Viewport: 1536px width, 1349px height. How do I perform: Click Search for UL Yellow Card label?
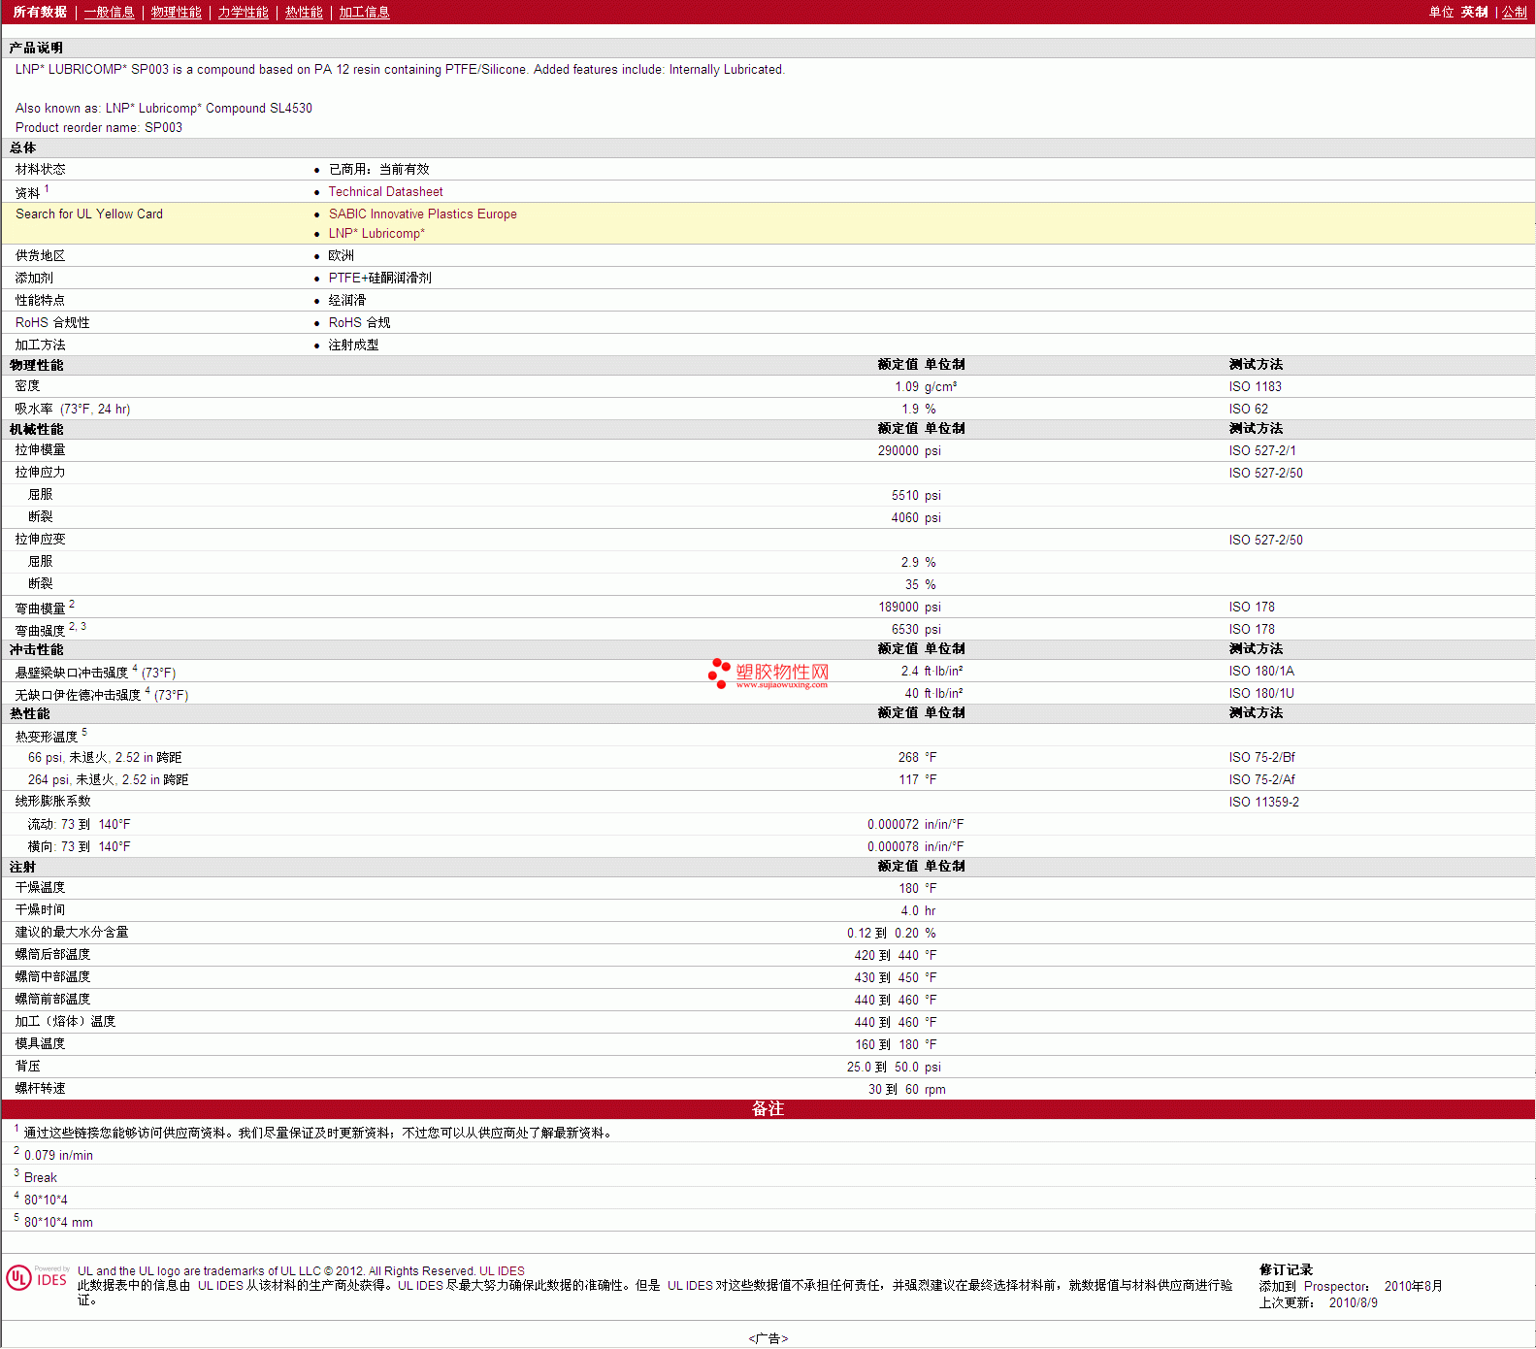89,214
